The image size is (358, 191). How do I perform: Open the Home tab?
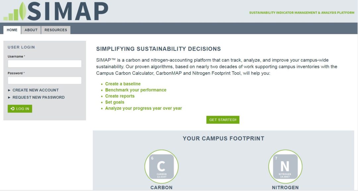click(x=12, y=30)
